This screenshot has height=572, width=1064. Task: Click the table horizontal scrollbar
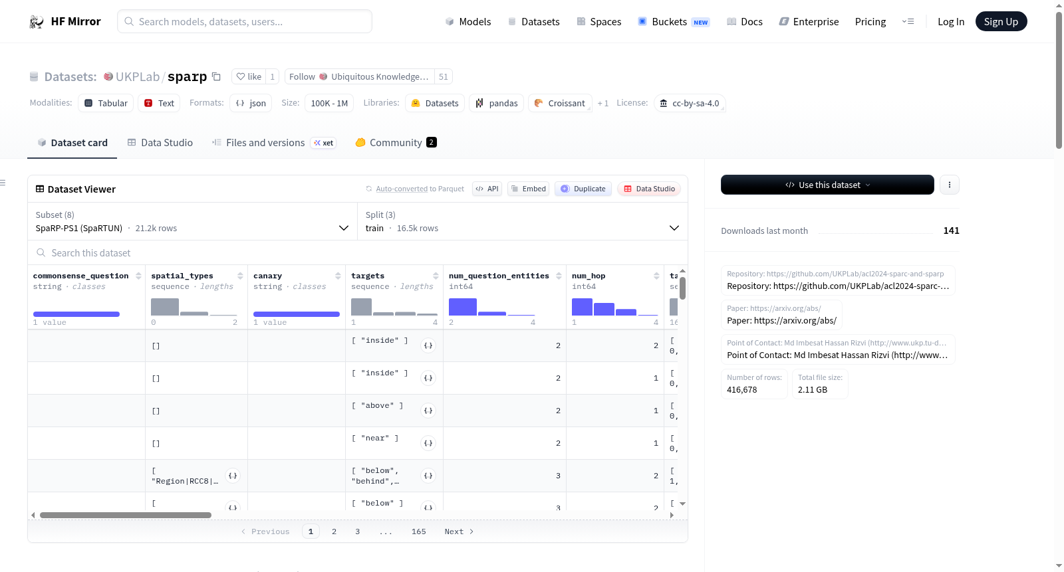tap(126, 515)
